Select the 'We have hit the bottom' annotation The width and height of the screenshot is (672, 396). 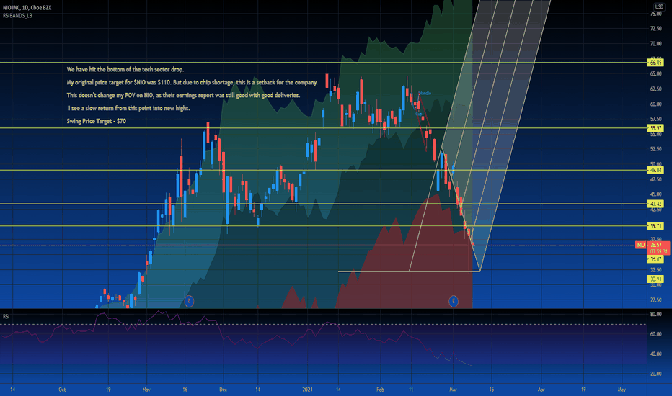tap(125, 69)
